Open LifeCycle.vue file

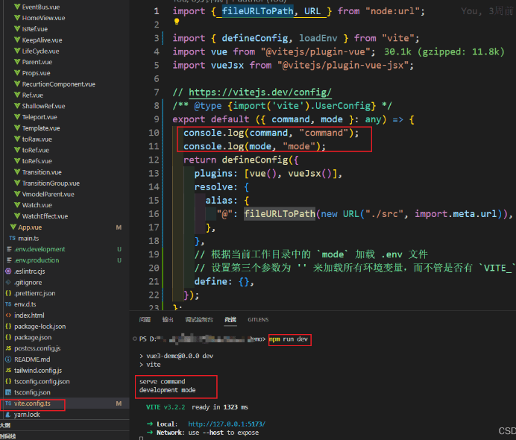(40, 51)
